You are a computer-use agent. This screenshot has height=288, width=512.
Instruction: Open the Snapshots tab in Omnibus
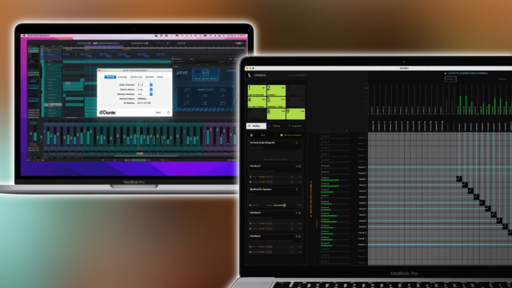(295, 126)
